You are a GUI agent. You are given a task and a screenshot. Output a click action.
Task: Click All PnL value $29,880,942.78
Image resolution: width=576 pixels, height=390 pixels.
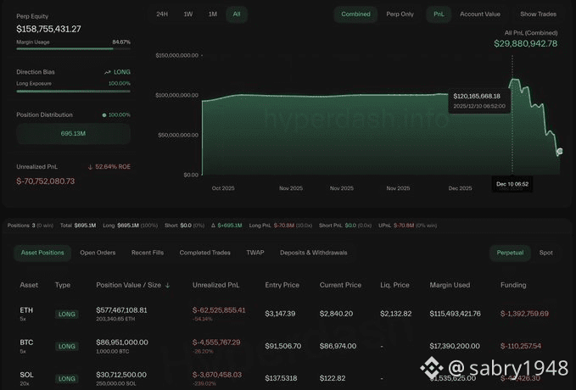point(525,44)
